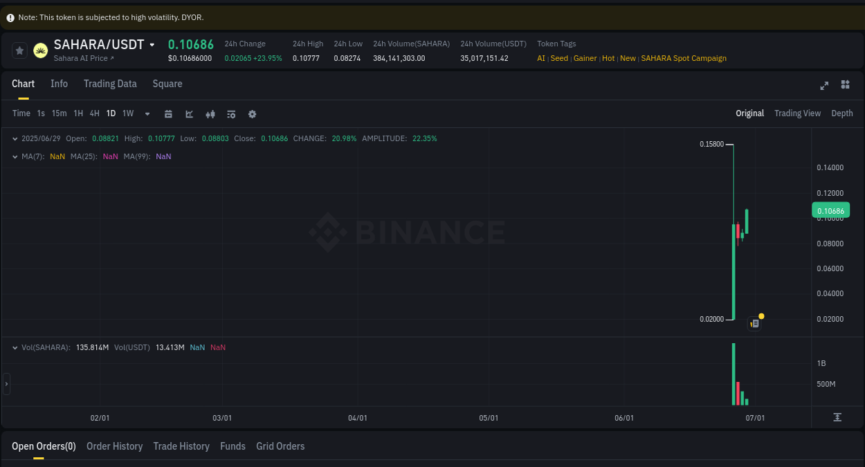The height and width of the screenshot is (467, 865).
Task: Select the 1W timeframe
Action: (x=127, y=113)
